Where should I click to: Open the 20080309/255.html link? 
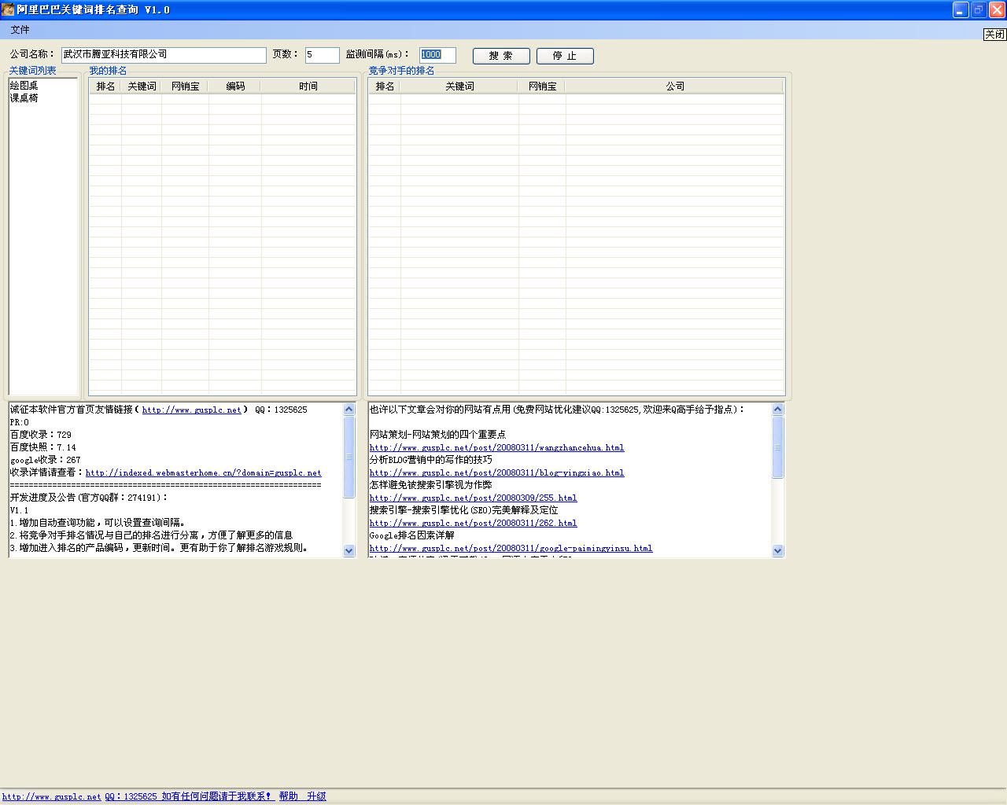(x=474, y=498)
